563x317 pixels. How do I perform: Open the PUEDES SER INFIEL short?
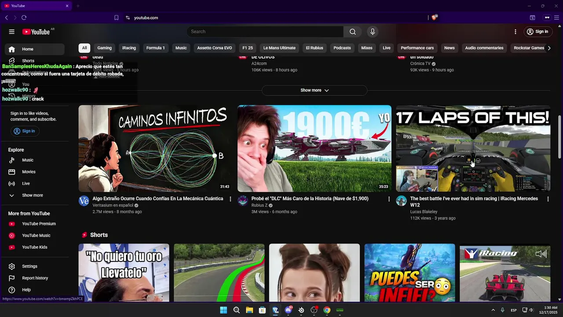coord(410,273)
